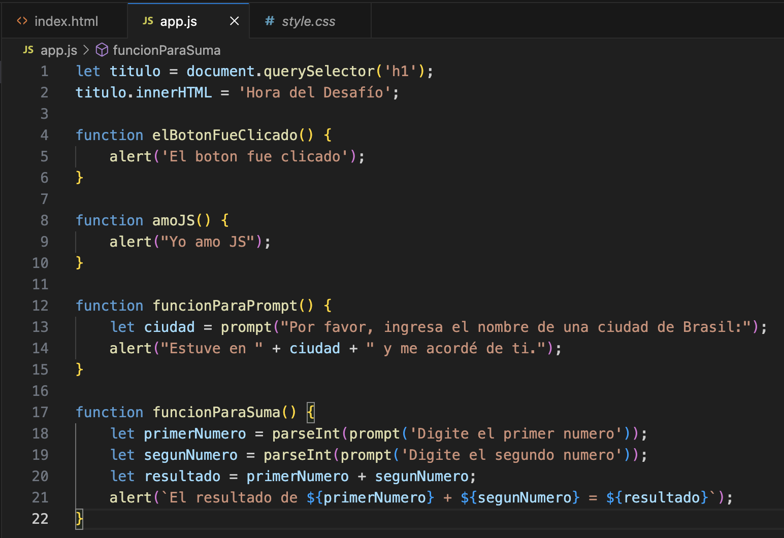Click the string "Estuve en " on line 14
This screenshot has width=784, height=538.
pyautogui.click(x=212, y=348)
